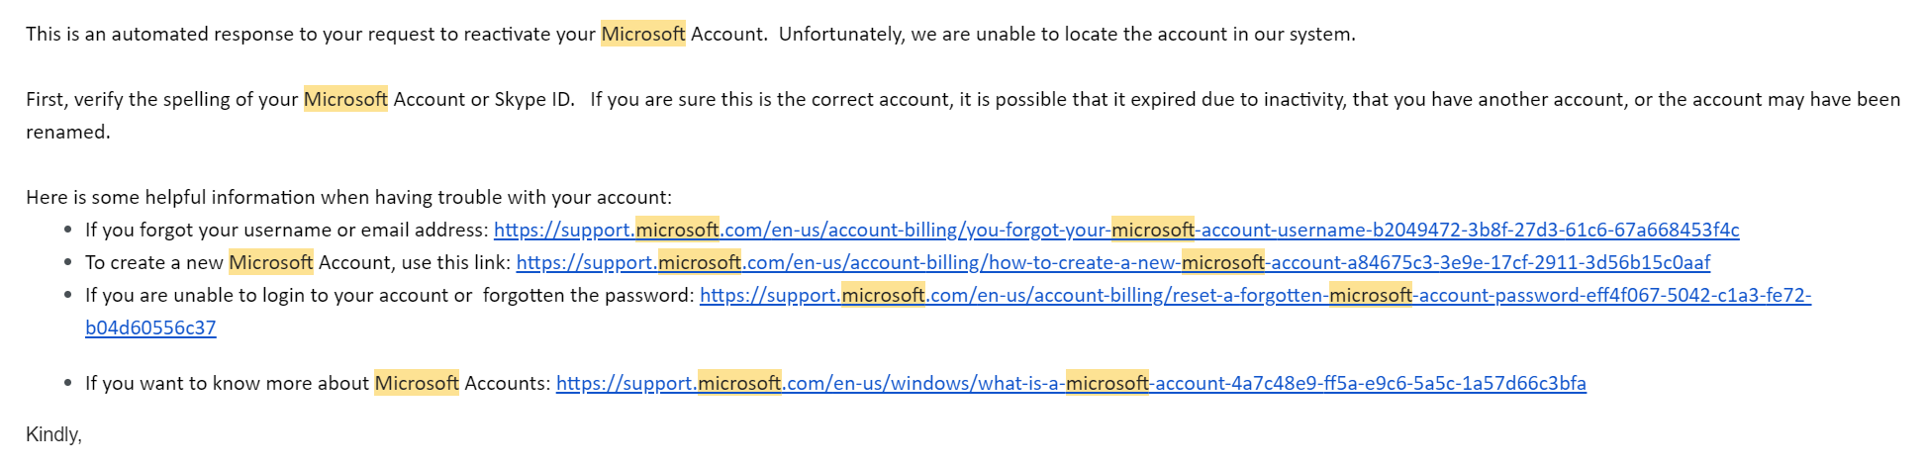The width and height of the screenshot is (1924, 466).
Task: Open the reset-a-forgotten-password support link
Action: coord(1255,295)
